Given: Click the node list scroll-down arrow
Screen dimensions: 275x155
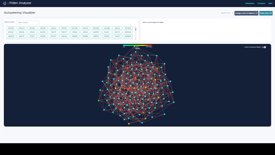Looking at the screenshot, I should tap(136, 39).
